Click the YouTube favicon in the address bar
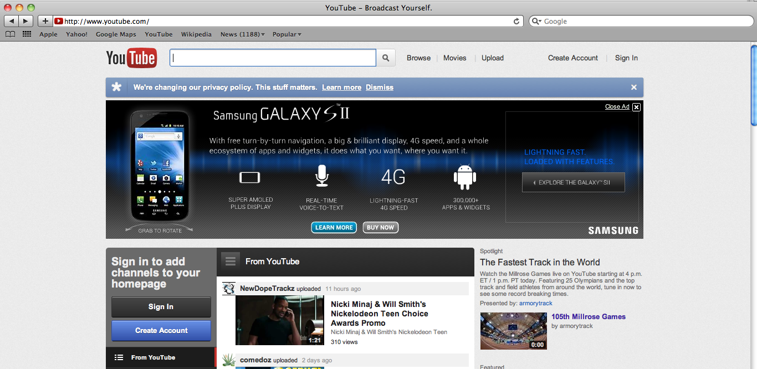 coord(59,21)
